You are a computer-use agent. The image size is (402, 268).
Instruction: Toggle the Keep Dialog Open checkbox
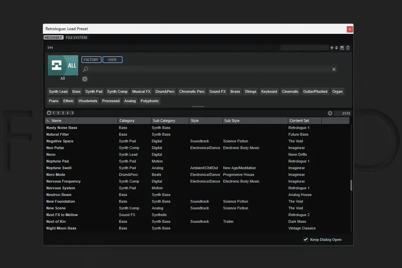(306, 239)
